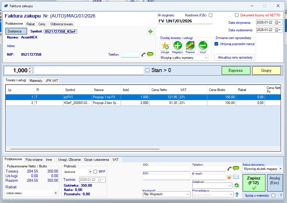
Task: Open the Wczytaj z pliku wymiany dropdown
Action: click(184, 58)
